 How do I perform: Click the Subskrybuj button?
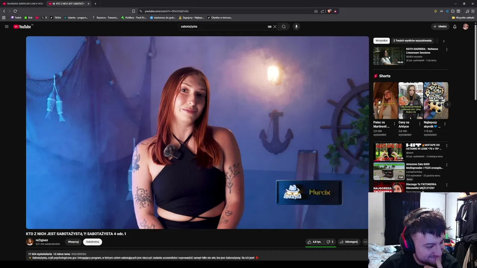pyautogui.click(x=92, y=242)
